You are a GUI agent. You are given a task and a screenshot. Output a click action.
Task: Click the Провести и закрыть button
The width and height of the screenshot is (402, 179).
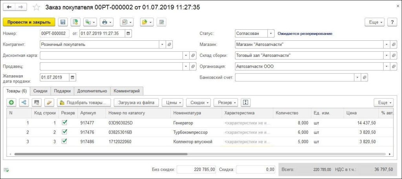click(28, 22)
